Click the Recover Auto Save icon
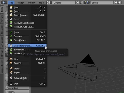 [11, 27]
